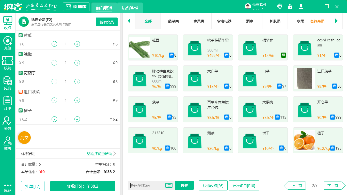Click the member selection avatar icon
The width and height of the screenshot is (347, 195).
24,22
